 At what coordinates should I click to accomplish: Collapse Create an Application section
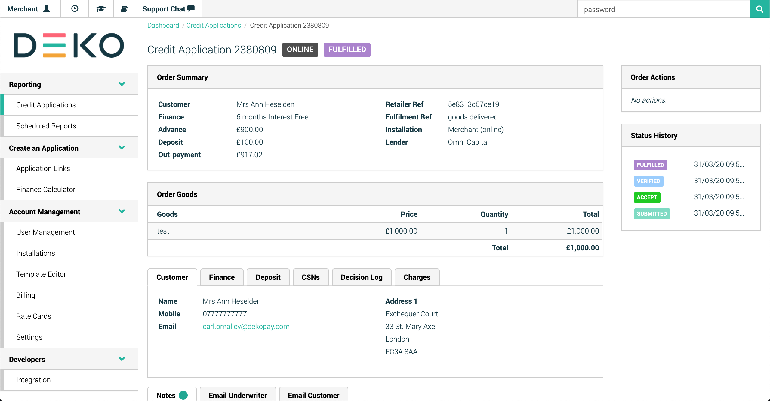coord(122,148)
